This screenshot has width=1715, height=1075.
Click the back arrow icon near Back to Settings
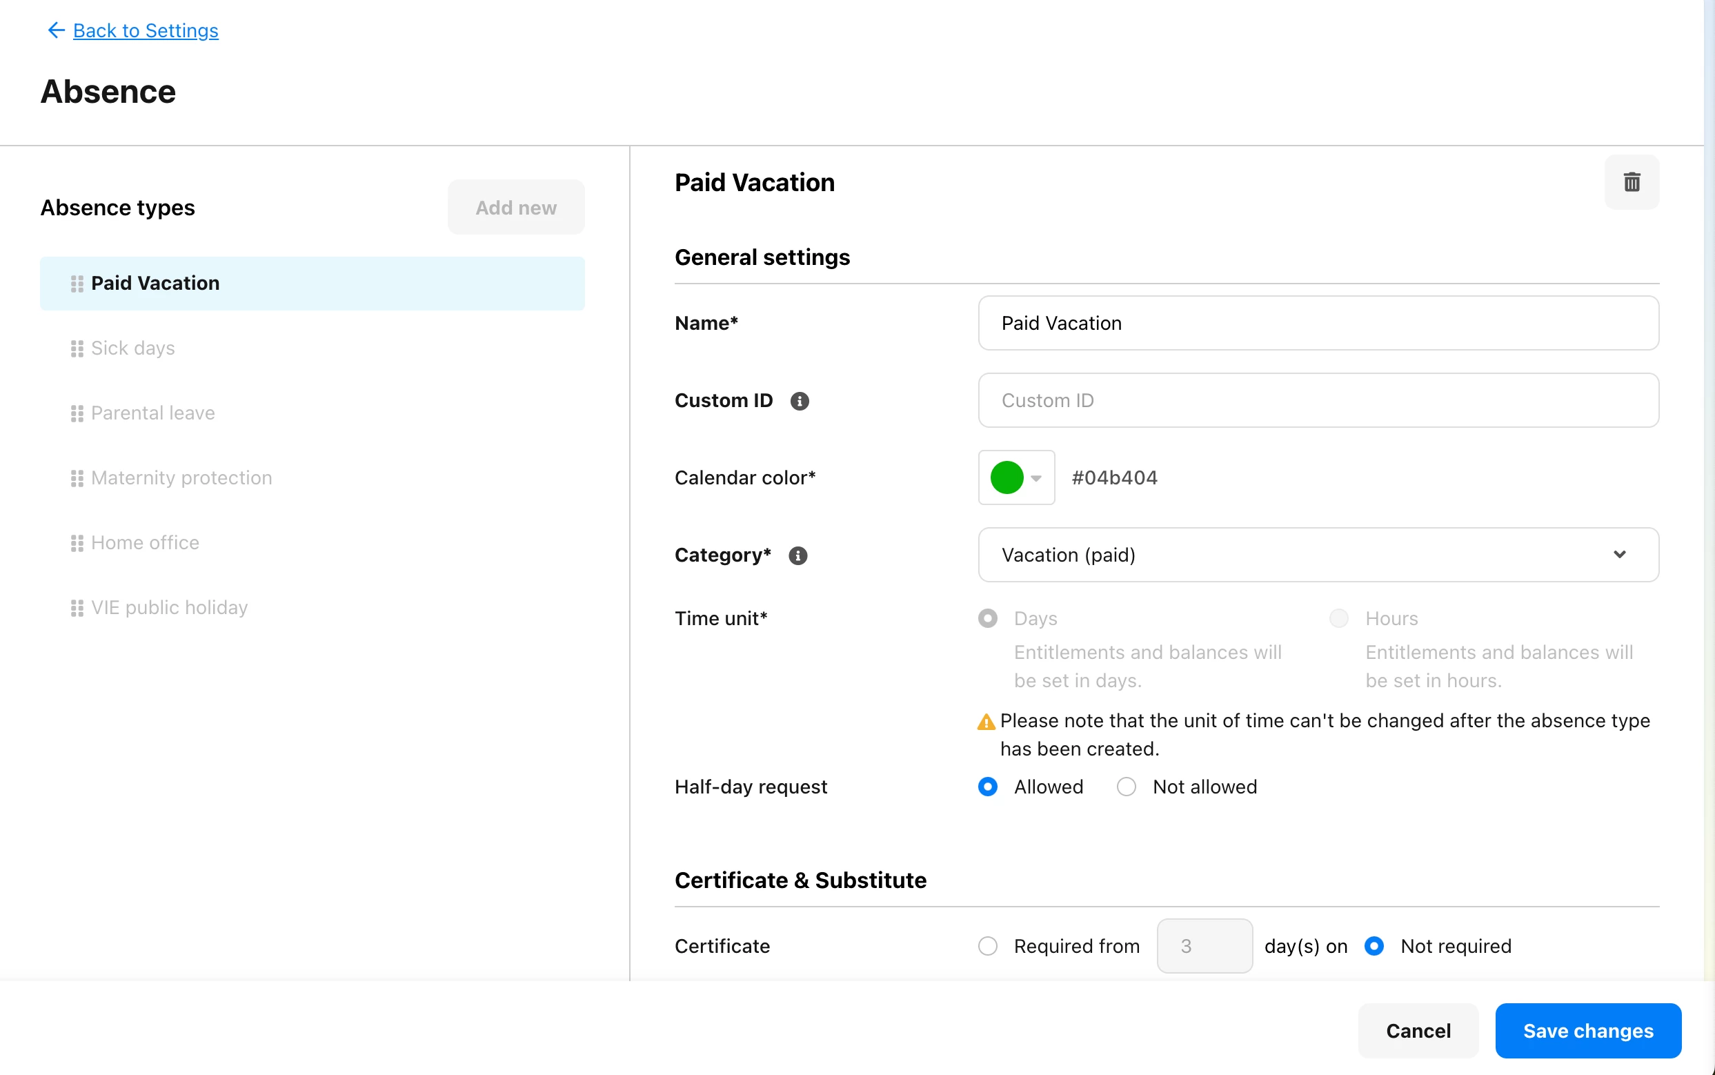click(55, 30)
